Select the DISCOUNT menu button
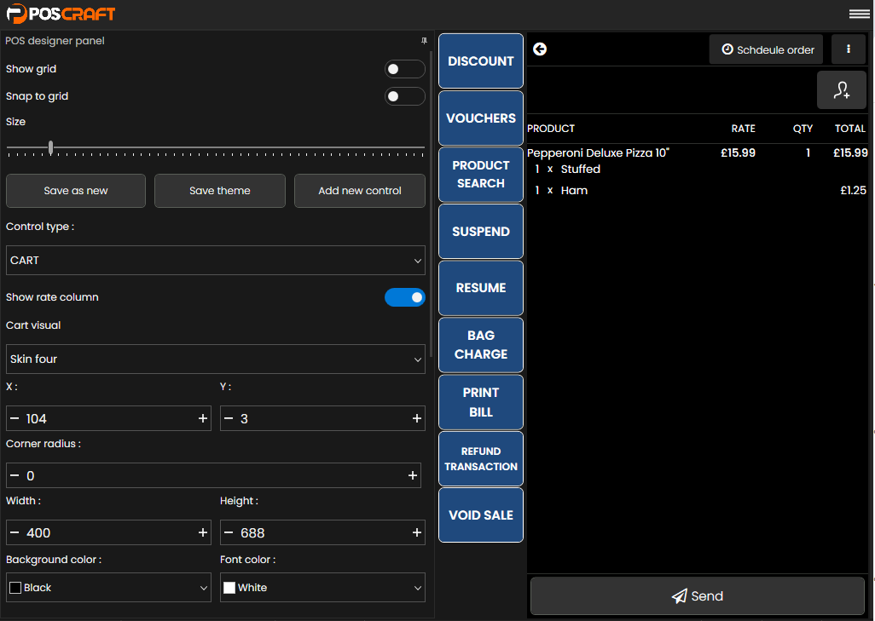 (x=481, y=61)
